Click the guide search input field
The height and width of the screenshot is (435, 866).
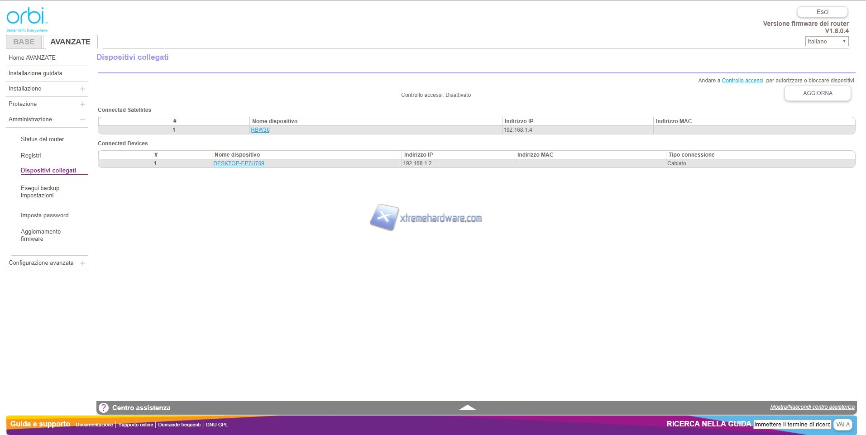[x=792, y=425]
